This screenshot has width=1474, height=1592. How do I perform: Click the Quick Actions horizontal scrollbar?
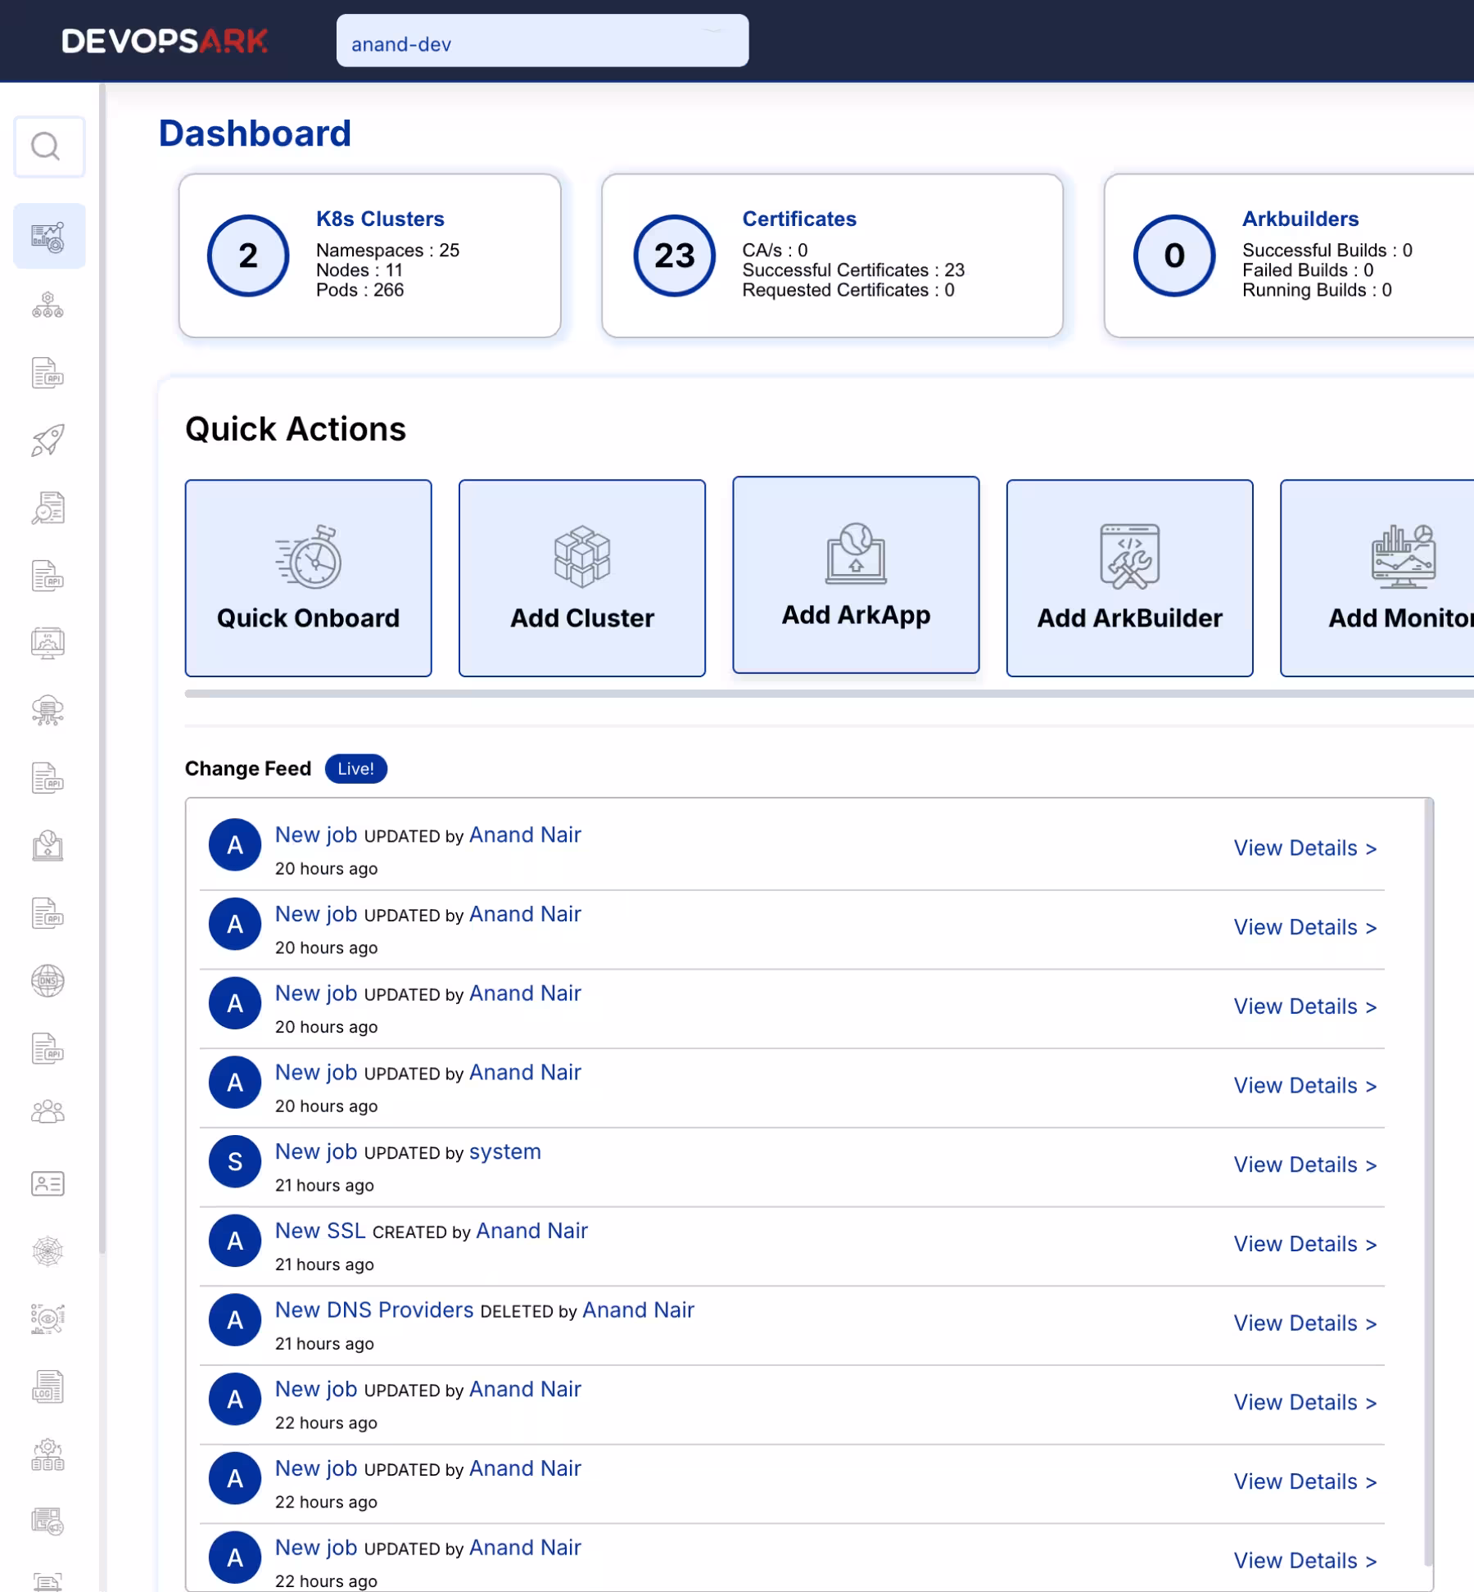819,694
